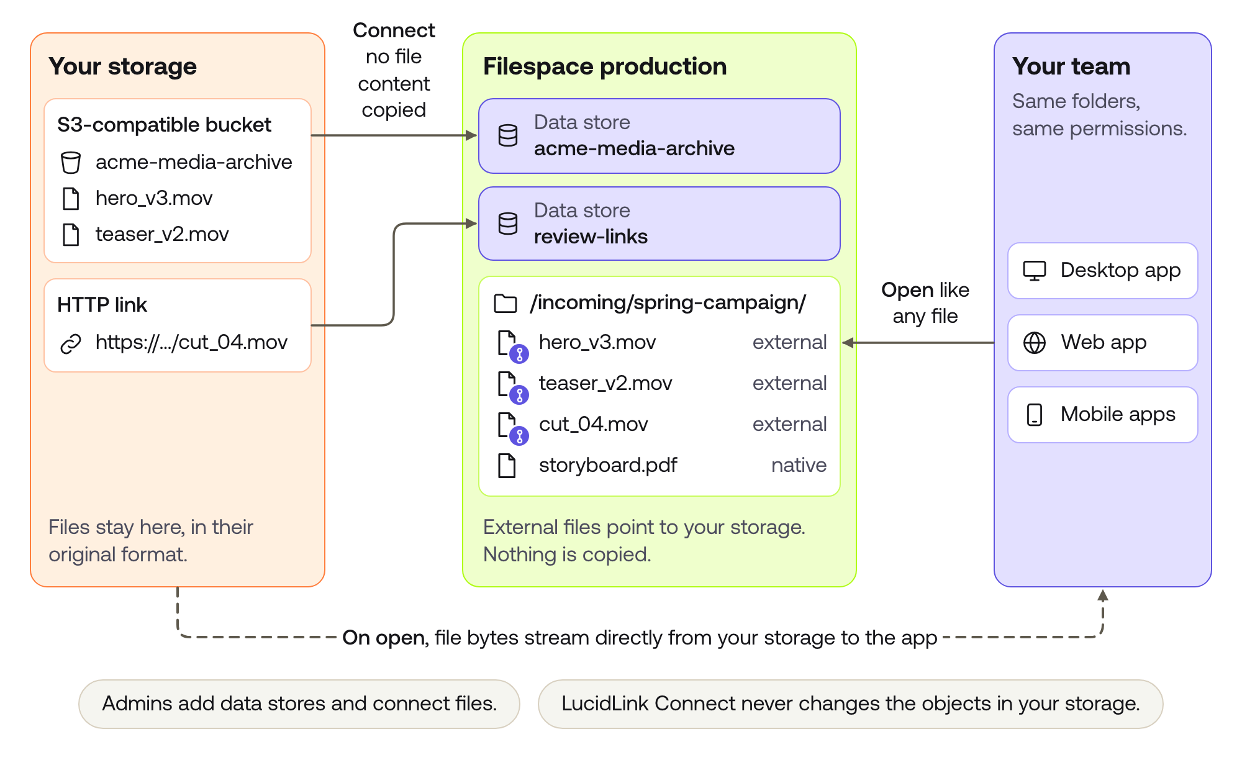Click the 'On open, file bytes stream directly' caption
1242x765 pixels.
coord(640,638)
